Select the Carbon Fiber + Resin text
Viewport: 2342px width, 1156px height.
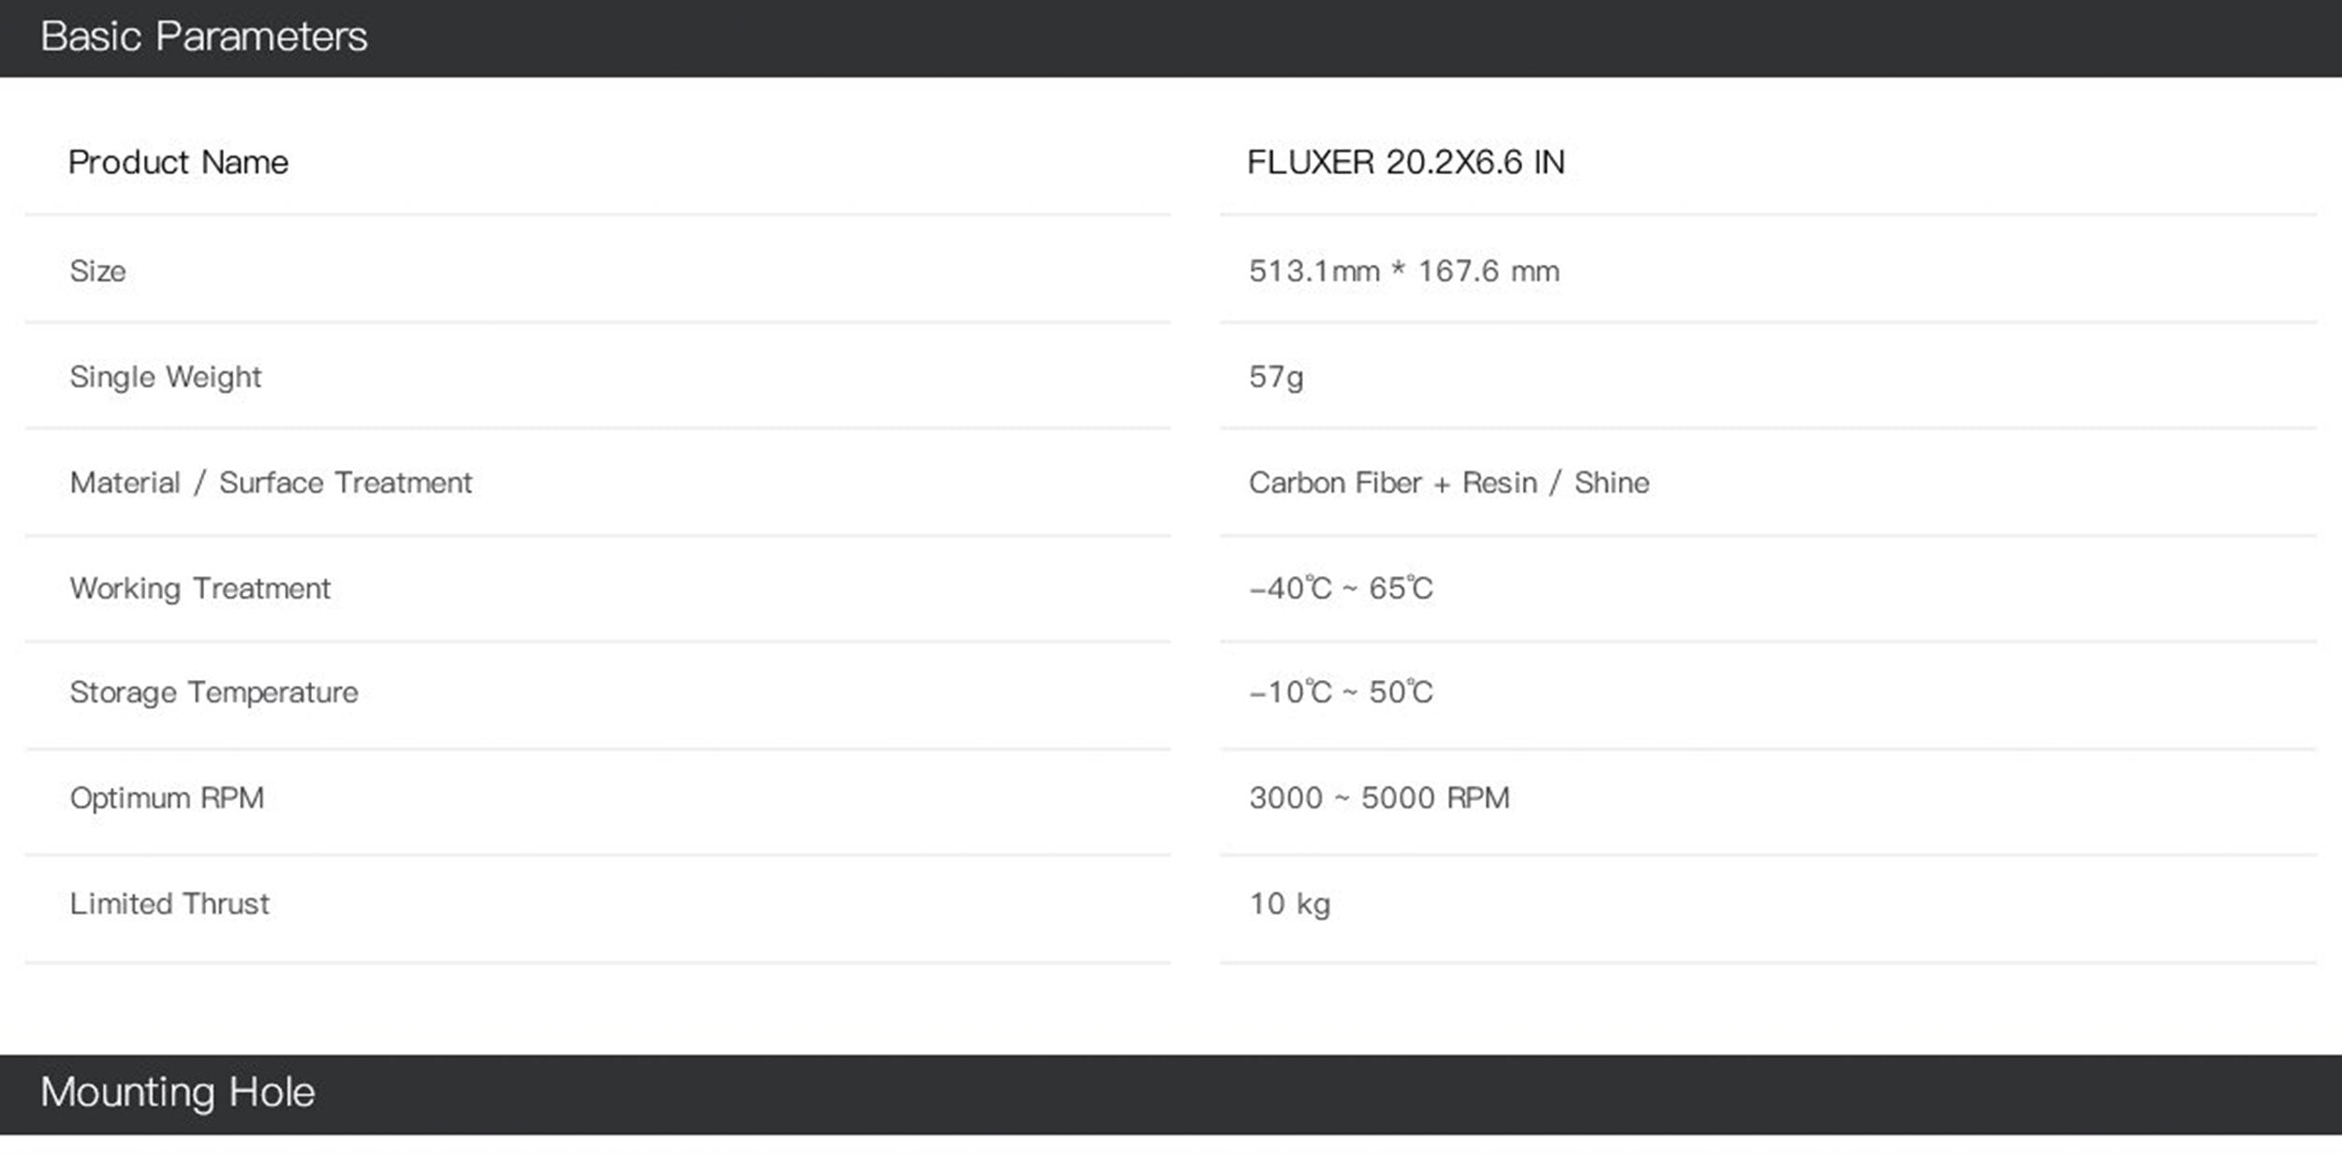(1392, 483)
